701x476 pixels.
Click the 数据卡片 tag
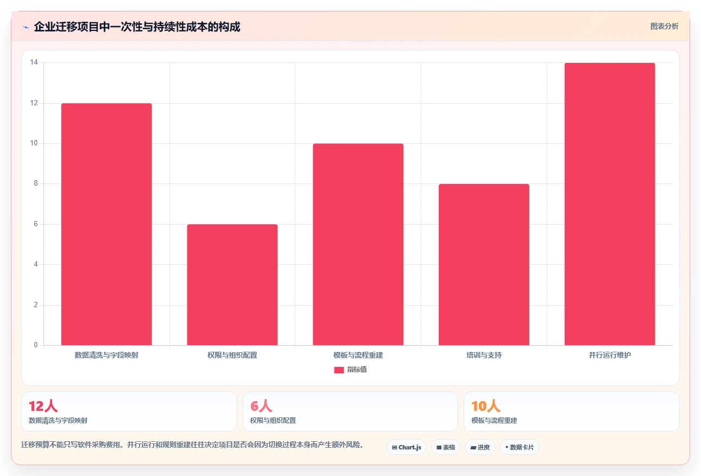[x=520, y=447]
